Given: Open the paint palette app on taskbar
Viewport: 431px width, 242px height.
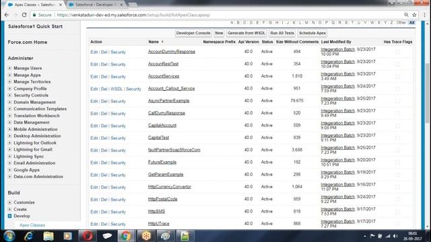Looking at the screenshot, I should pyautogui.click(x=165, y=236).
